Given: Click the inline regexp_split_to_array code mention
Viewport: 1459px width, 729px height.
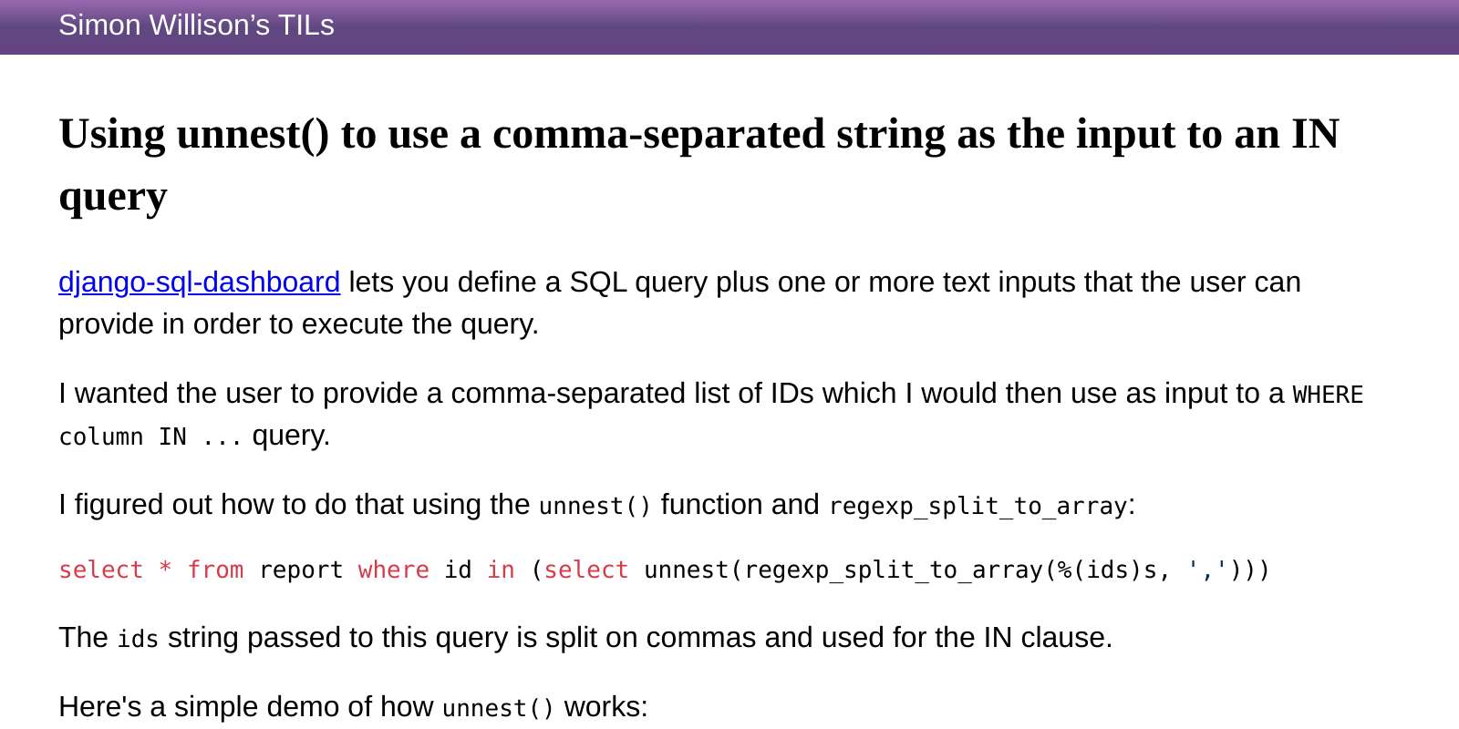Looking at the screenshot, I should tap(978, 505).
